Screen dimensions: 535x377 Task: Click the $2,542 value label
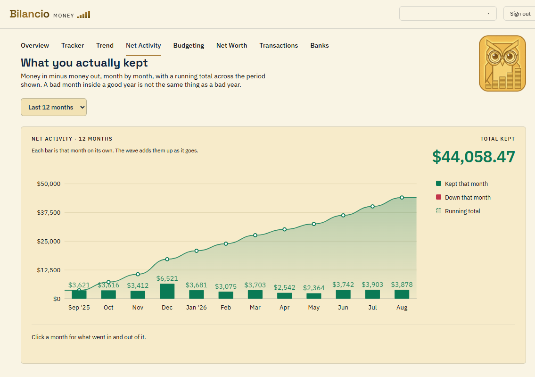[x=285, y=287]
